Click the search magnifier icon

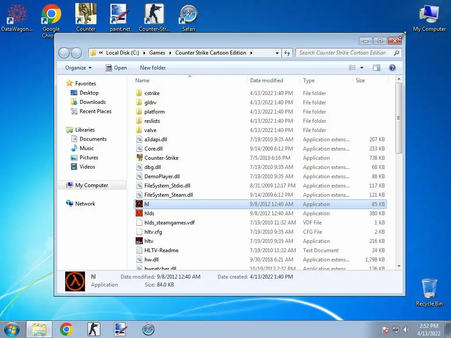tap(396, 53)
